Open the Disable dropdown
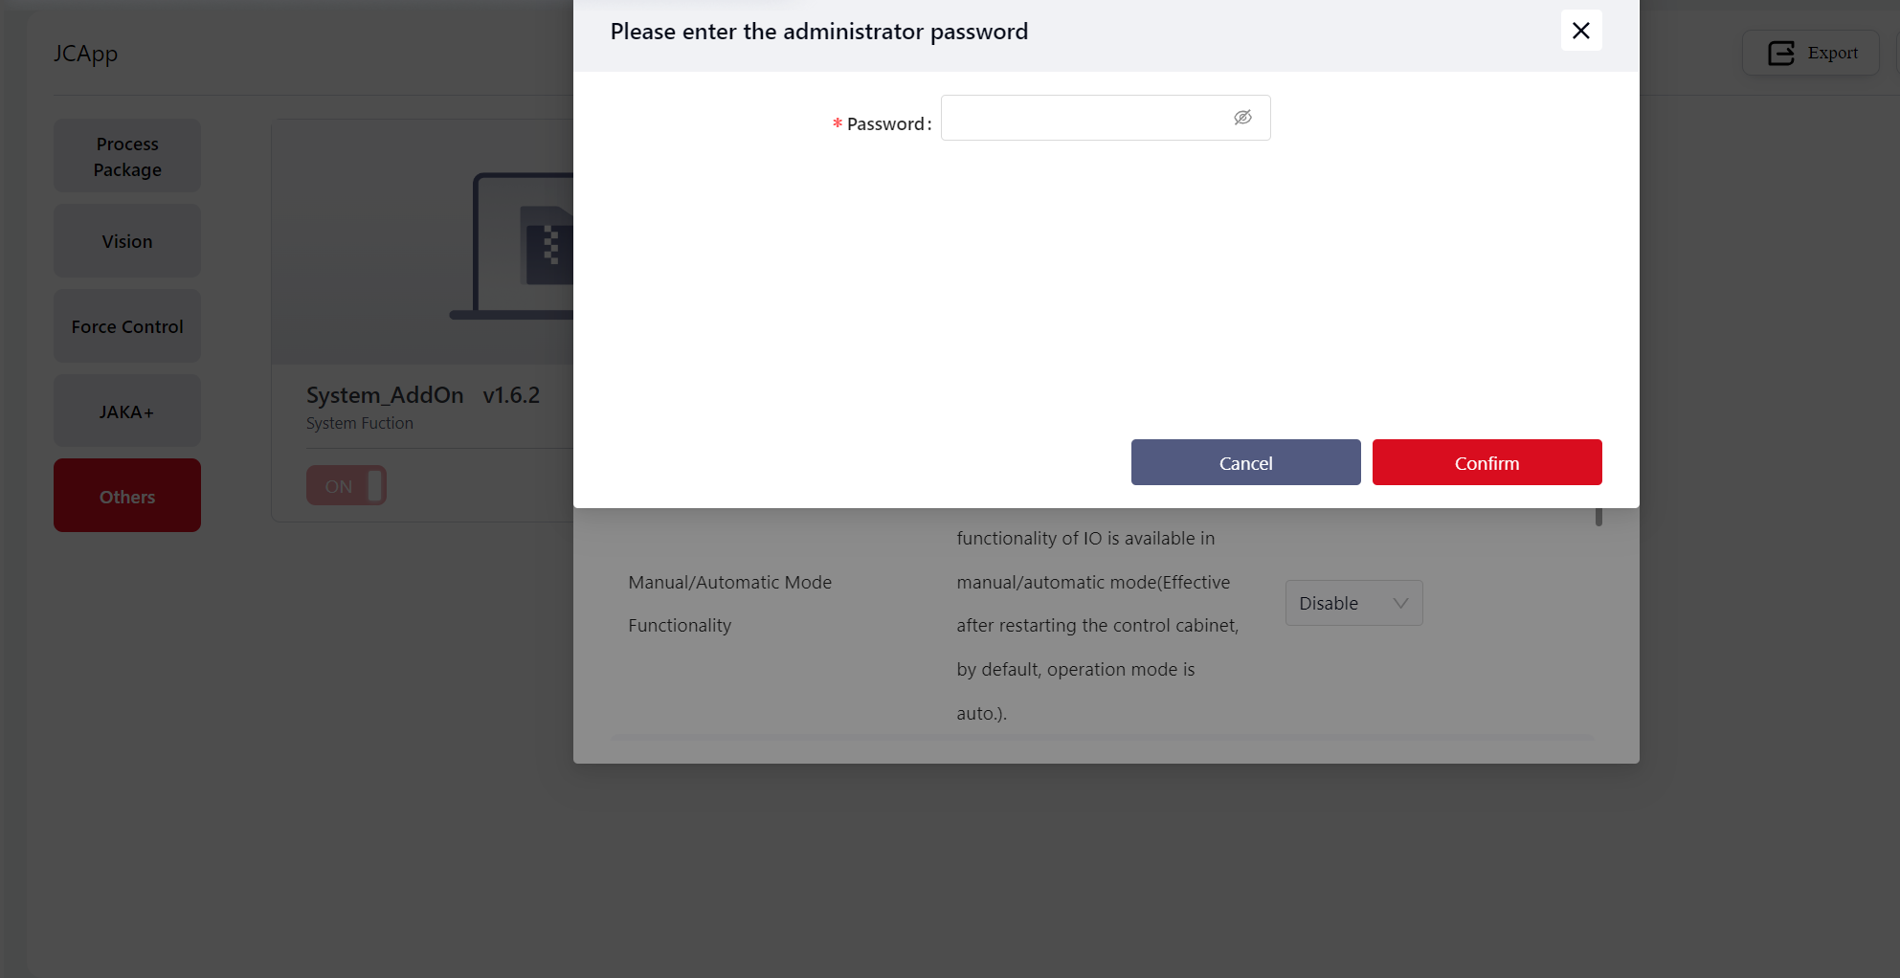 pyautogui.click(x=1353, y=604)
